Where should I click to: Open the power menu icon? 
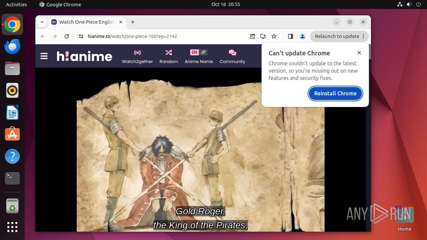tap(419, 4)
